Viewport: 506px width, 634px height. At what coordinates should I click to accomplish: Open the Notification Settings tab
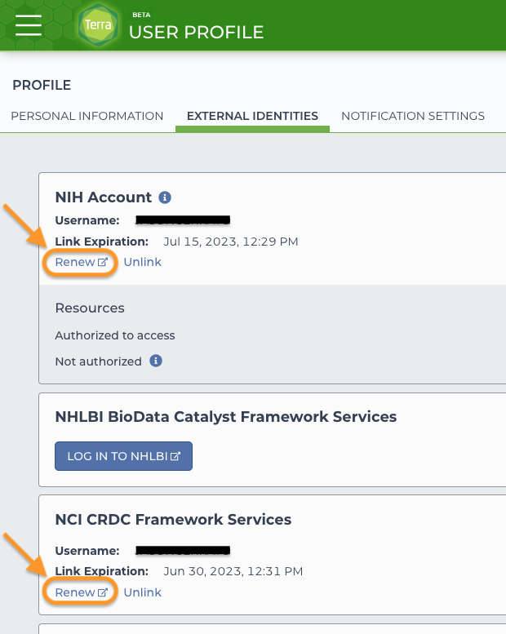(x=413, y=116)
